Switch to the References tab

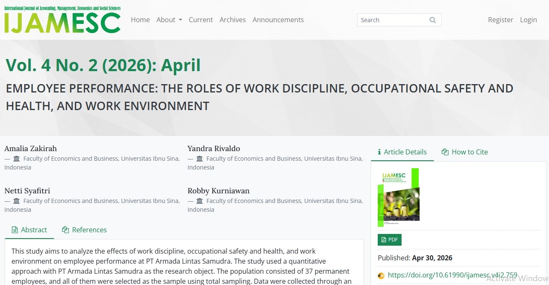(x=84, y=230)
